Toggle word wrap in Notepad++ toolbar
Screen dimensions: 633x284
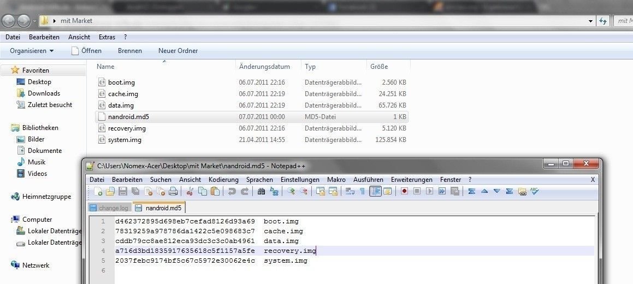tap(350, 191)
